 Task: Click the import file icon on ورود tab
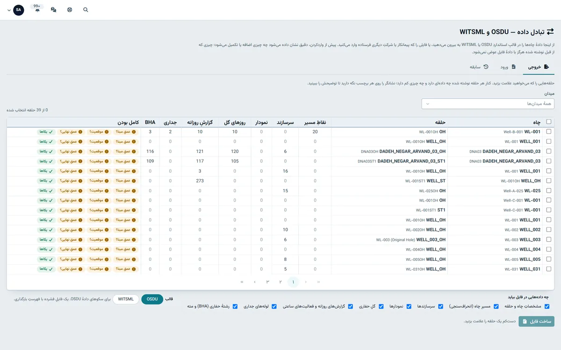514,67
